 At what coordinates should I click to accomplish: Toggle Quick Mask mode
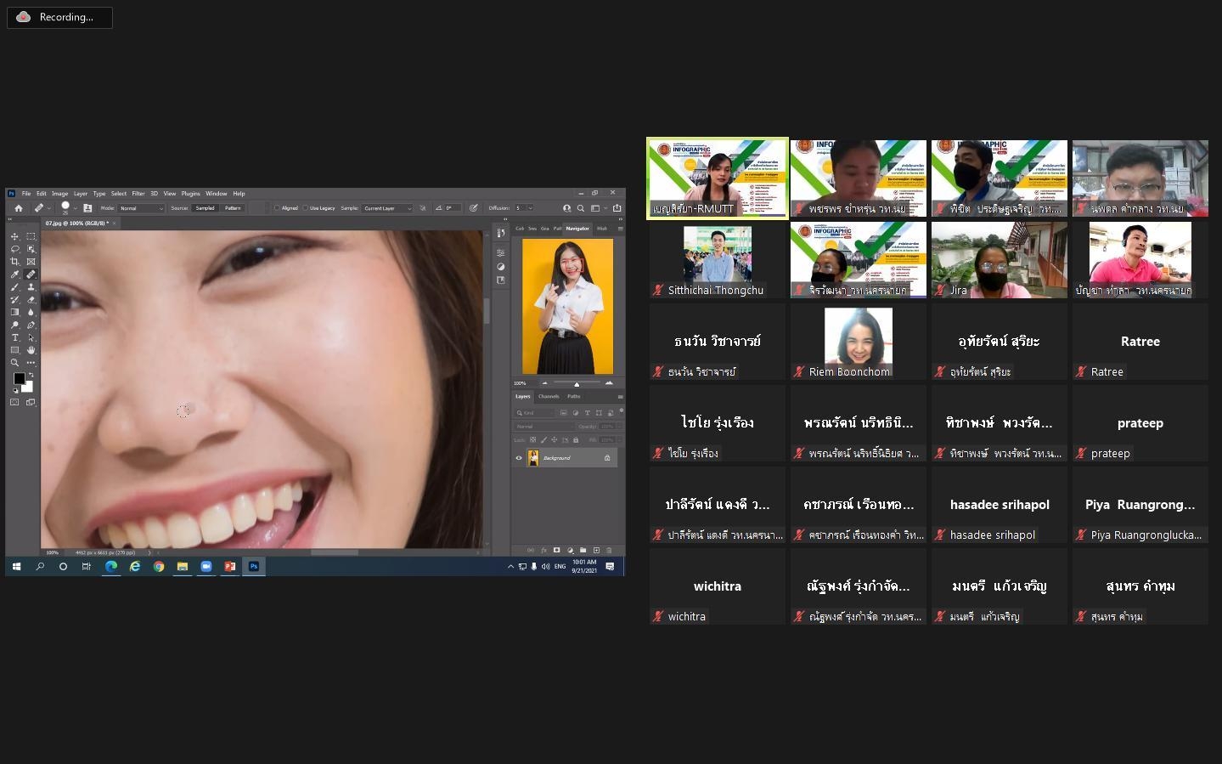click(x=14, y=402)
